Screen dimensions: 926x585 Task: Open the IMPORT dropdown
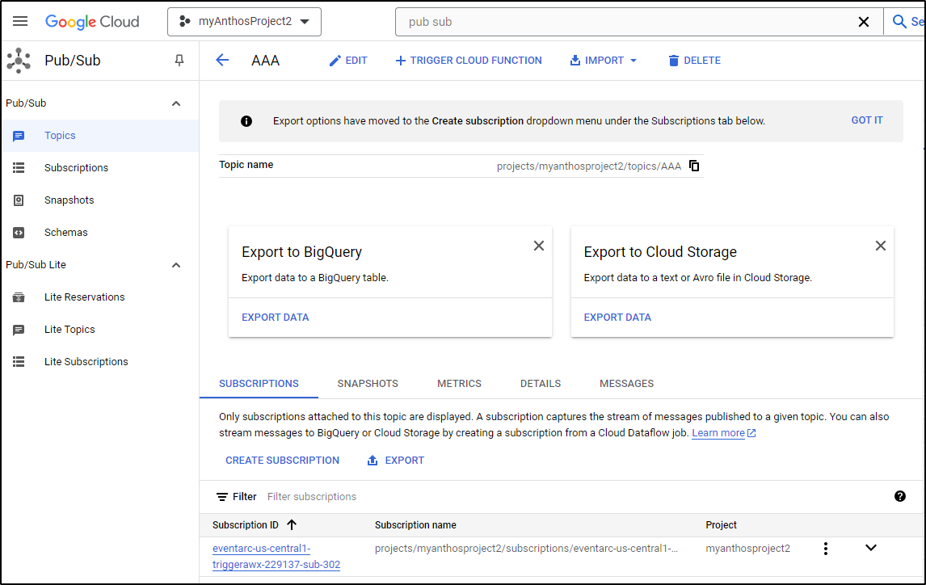[603, 61]
